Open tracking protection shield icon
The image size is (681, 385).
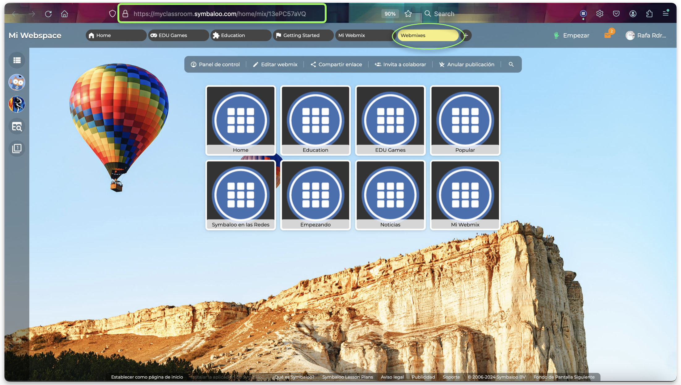click(x=112, y=14)
